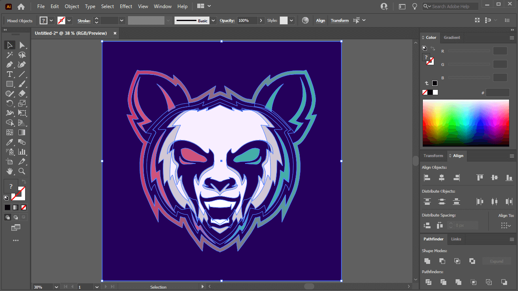
Task: Click the Transform link in control bar
Action: tap(339, 21)
